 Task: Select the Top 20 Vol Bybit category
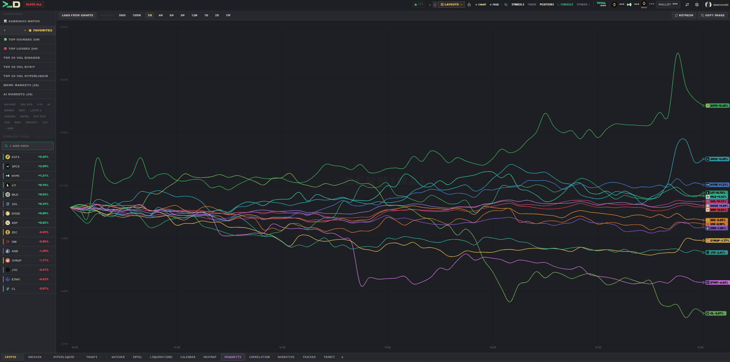click(x=28, y=67)
